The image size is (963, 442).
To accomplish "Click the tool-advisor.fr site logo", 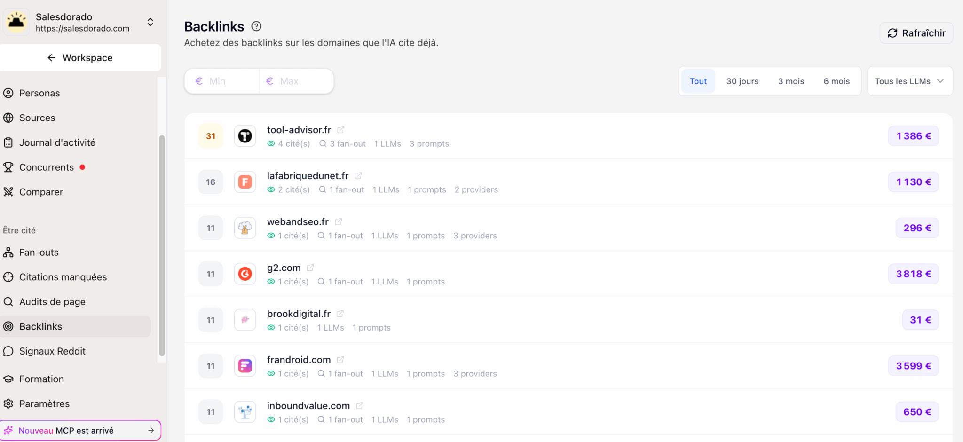I will click(x=245, y=136).
